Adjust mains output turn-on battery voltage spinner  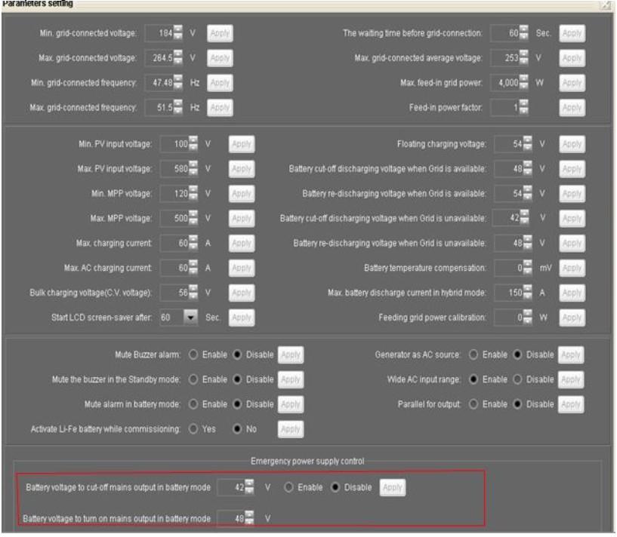coord(249,518)
